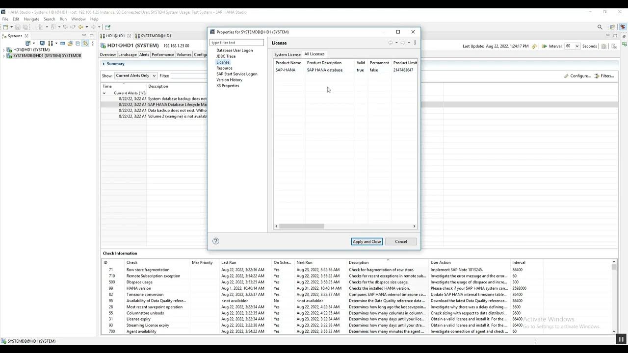This screenshot has width=628, height=353.
Task: Click the copy icon right of Seconds
Action: tap(604, 46)
